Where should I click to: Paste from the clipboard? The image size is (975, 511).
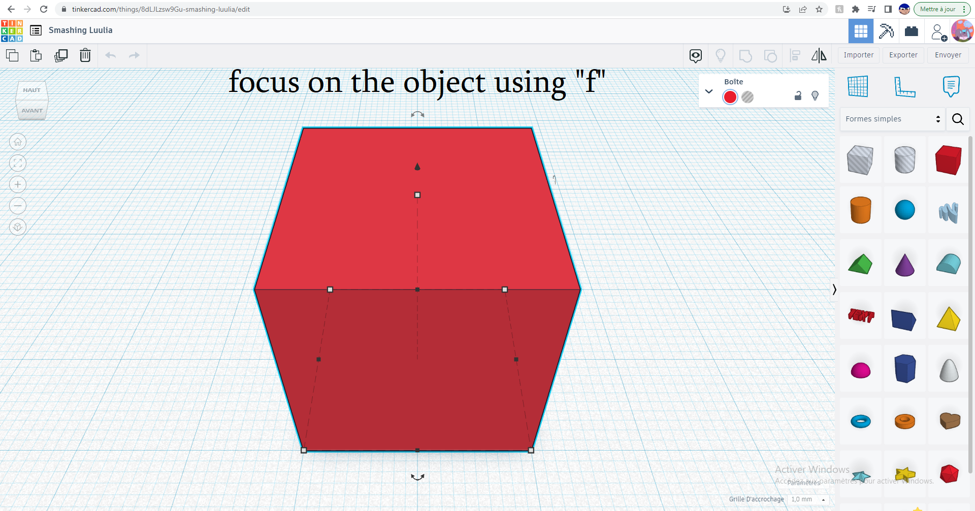coord(36,55)
